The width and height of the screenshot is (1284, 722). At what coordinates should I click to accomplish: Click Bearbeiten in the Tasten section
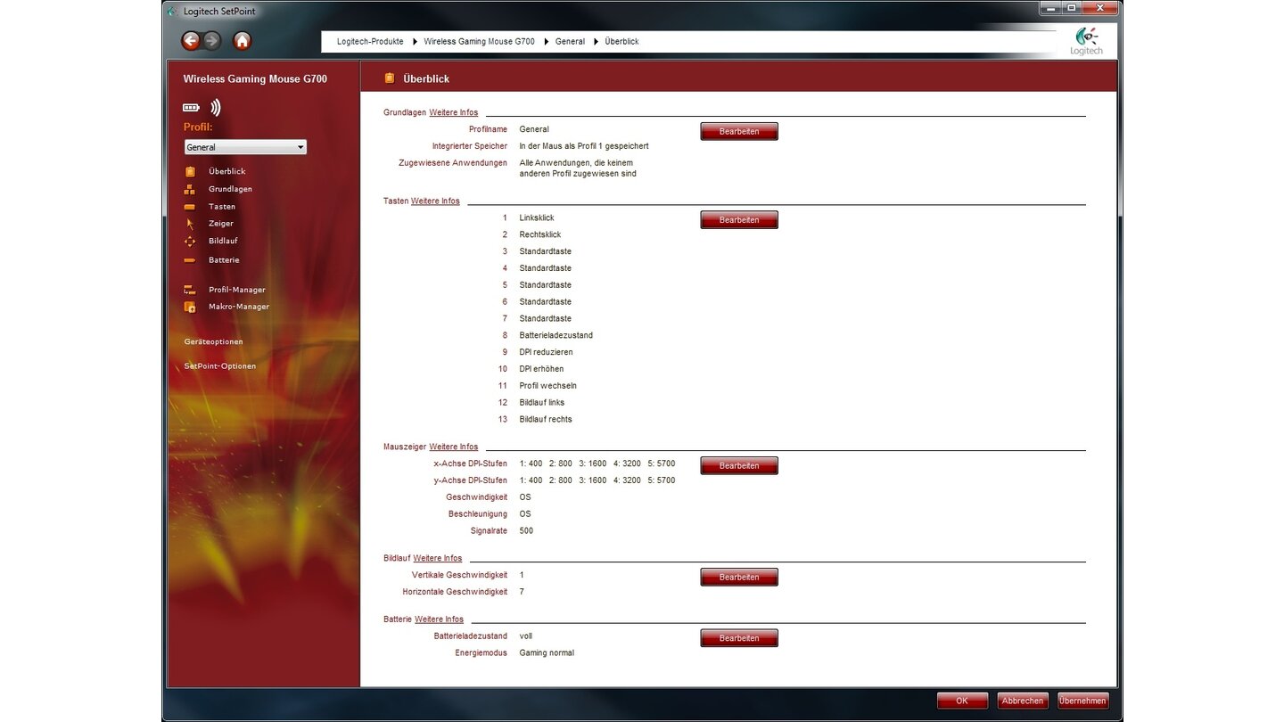[739, 220]
